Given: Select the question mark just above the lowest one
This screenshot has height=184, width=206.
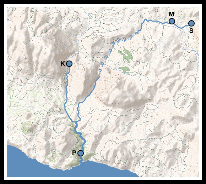Looking at the screenshot, I should (102, 64).
